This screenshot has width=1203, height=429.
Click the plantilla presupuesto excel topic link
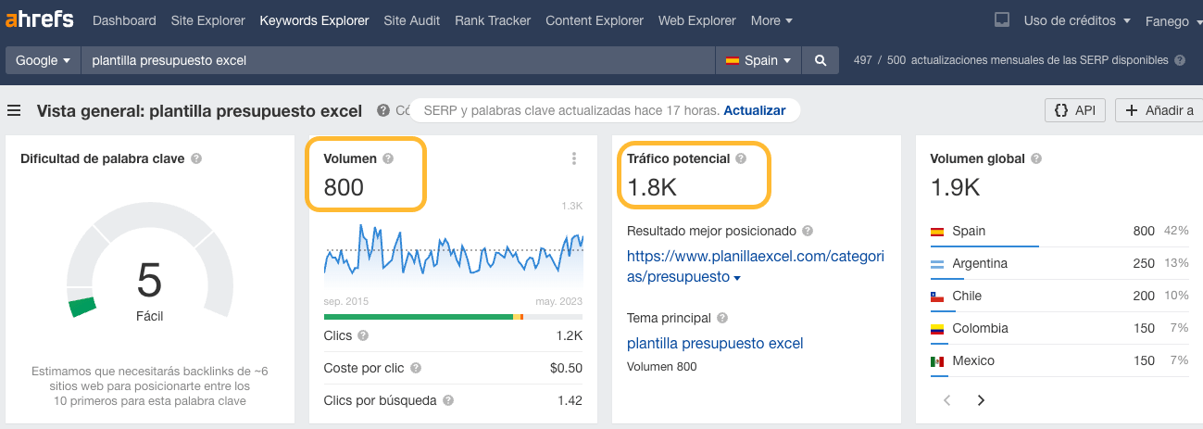[x=715, y=343]
